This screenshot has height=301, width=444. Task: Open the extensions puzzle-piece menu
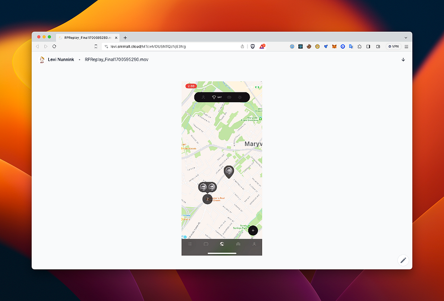point(360,46)
